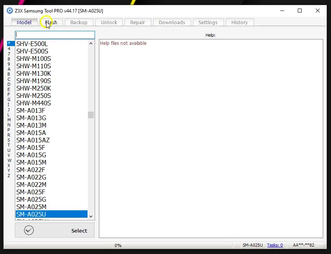Open the History tab
331x254 pixels.
click(x=240, y=22)
